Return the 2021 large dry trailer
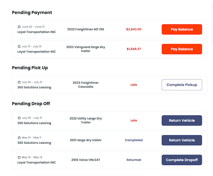This screenshot has width=213, height=176. [182, 140]
